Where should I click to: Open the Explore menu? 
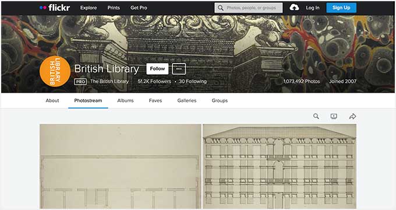[89, 8]
